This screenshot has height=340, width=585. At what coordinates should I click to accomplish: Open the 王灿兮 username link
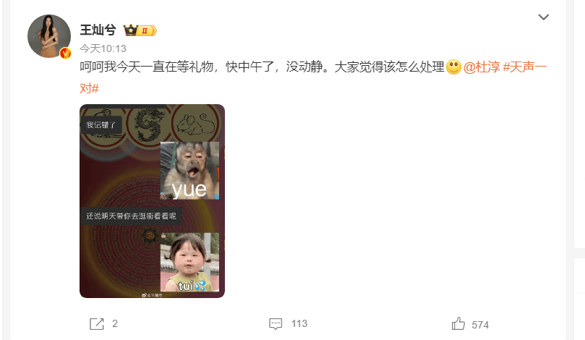98,30
